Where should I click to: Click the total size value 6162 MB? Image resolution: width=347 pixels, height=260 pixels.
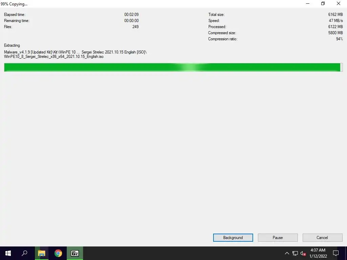(x=335, y=15)
